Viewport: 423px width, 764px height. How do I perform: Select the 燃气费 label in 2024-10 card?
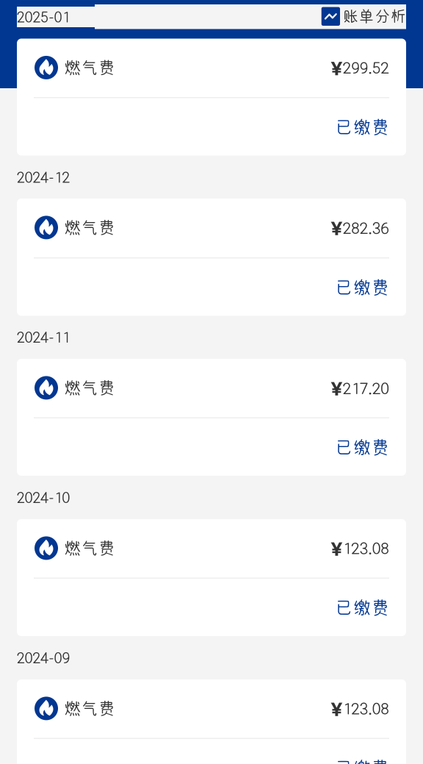[x=90, y=548]
